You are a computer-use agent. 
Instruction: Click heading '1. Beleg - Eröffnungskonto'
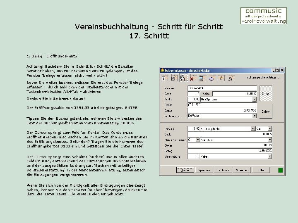click(52, 56)
